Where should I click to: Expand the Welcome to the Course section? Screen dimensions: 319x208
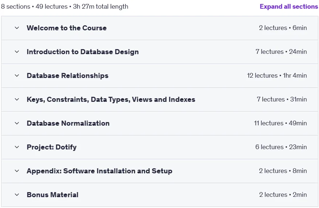point(67,28)
